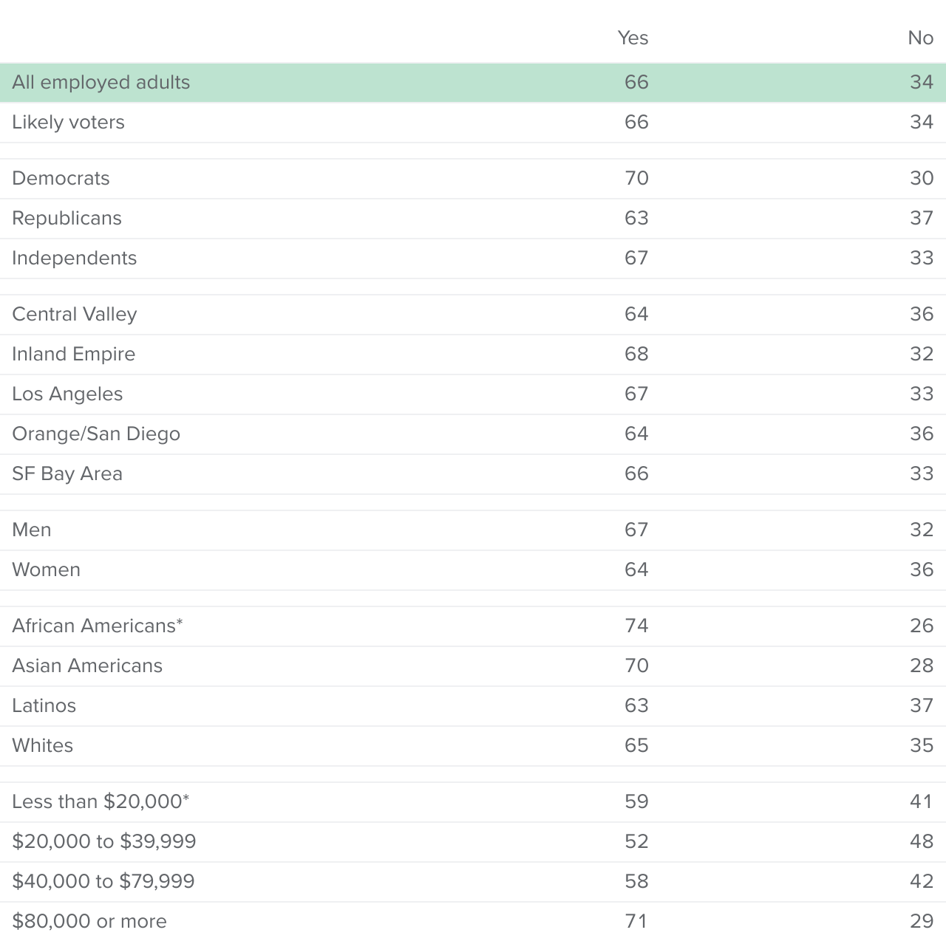Select the No column header

[921, 38]
